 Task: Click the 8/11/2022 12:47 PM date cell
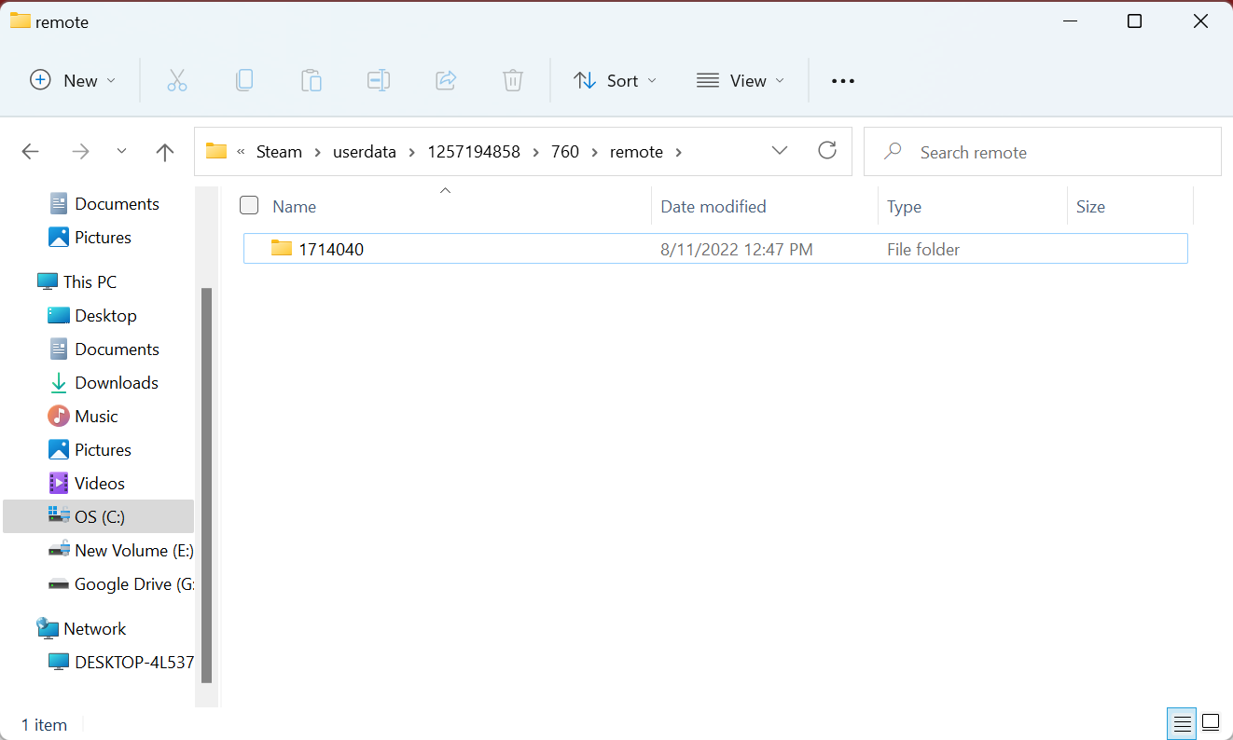[x=737, y=249]
